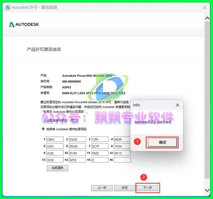The height and width of the screenshot is (199, 213).
Task: Click activation field 13 containing 3C52
Action: pos(55,160)
